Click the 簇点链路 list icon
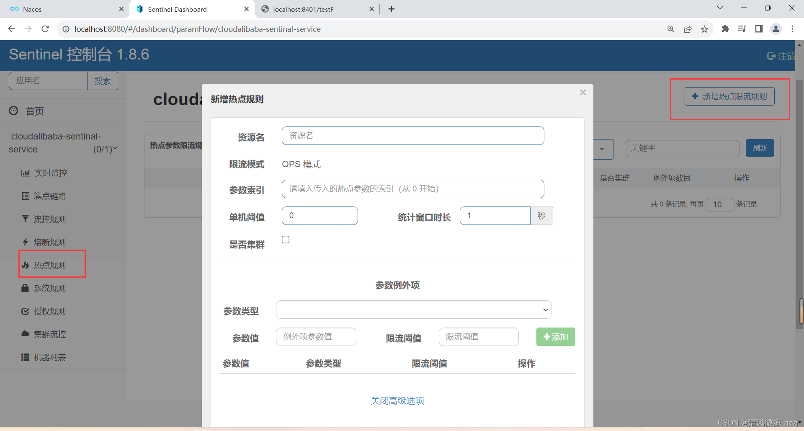Viewport: 804px width, 431px height. coord(26,196)
